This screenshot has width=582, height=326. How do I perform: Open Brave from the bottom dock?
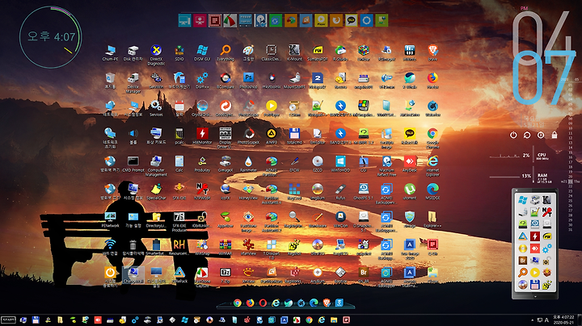click(x=327, y=303)
